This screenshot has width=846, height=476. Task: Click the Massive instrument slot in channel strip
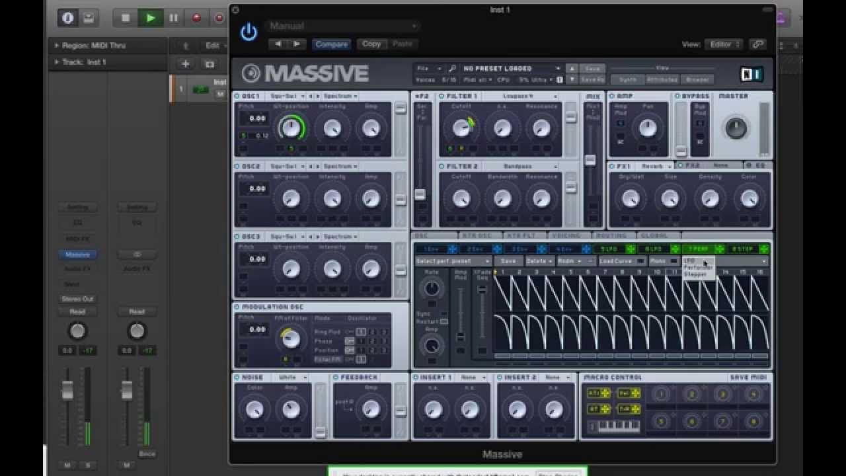pyautogui.click(x=77, y=255)
